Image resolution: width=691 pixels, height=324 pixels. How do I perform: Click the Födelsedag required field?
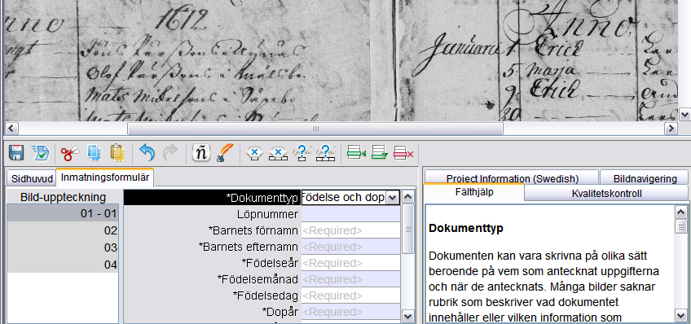350,296
